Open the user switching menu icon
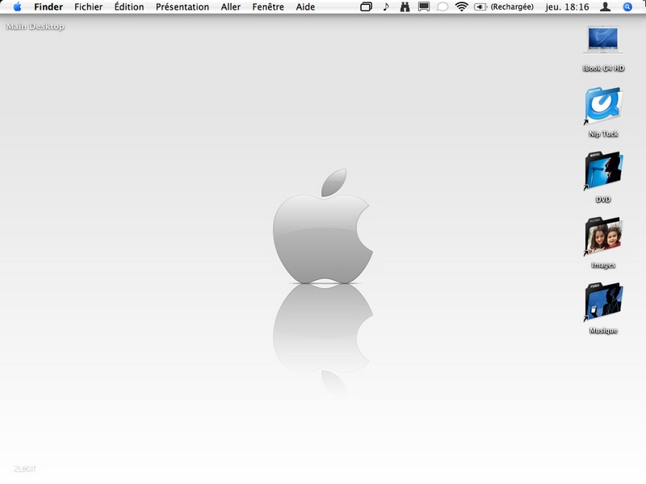Screen dimensions: 646x484 (605, 6)
